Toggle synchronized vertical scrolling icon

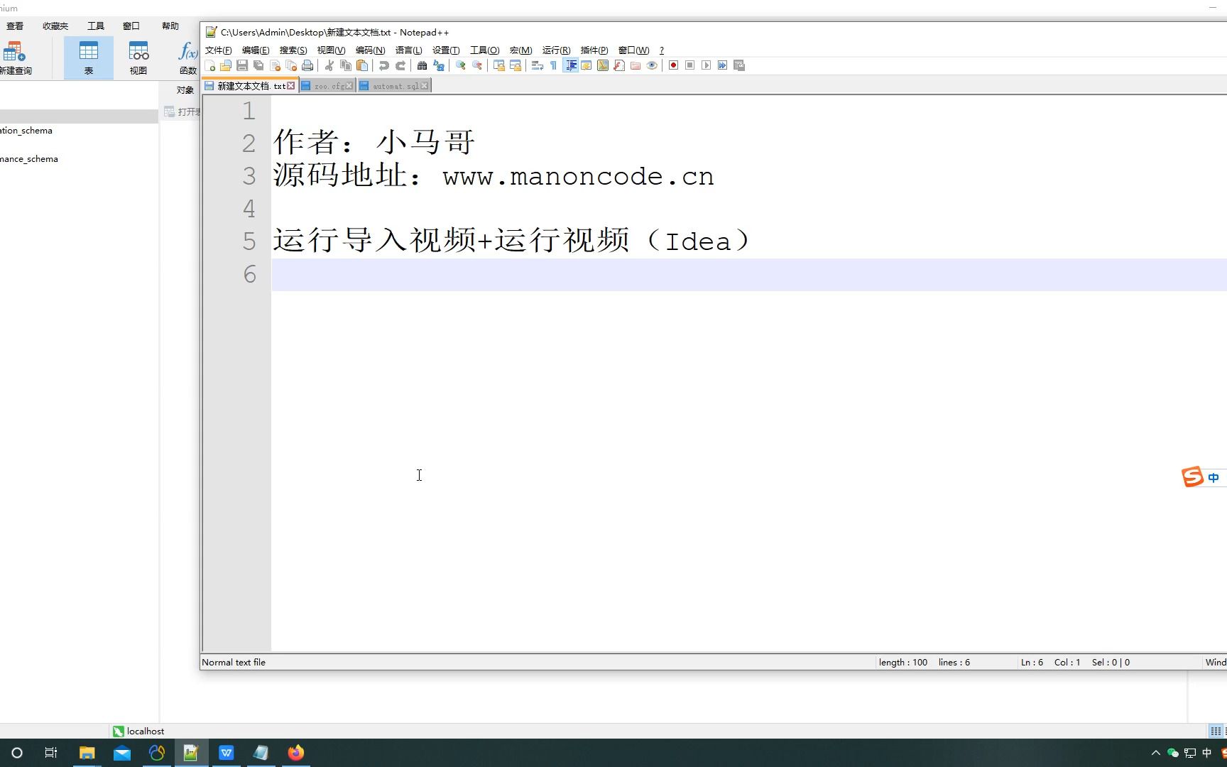[499, 65]
